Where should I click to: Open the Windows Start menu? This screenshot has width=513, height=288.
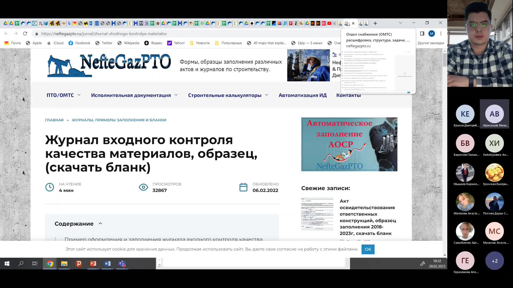coord(7,264)
